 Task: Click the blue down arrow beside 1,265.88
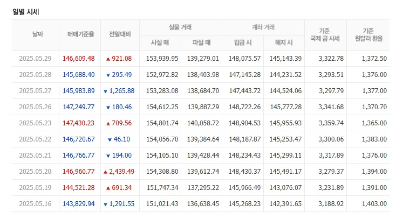(105, 91)
